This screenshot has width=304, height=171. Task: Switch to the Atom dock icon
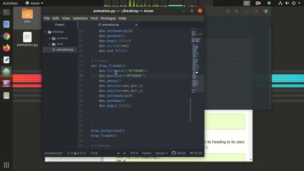pyautogui.click(x=6, y=72)
